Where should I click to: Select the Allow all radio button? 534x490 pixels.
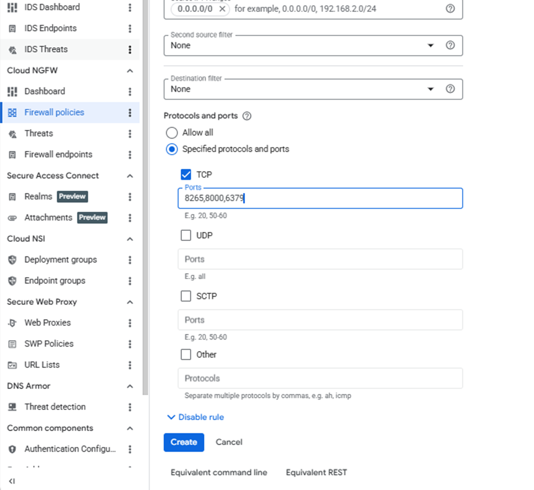[172, 133]
